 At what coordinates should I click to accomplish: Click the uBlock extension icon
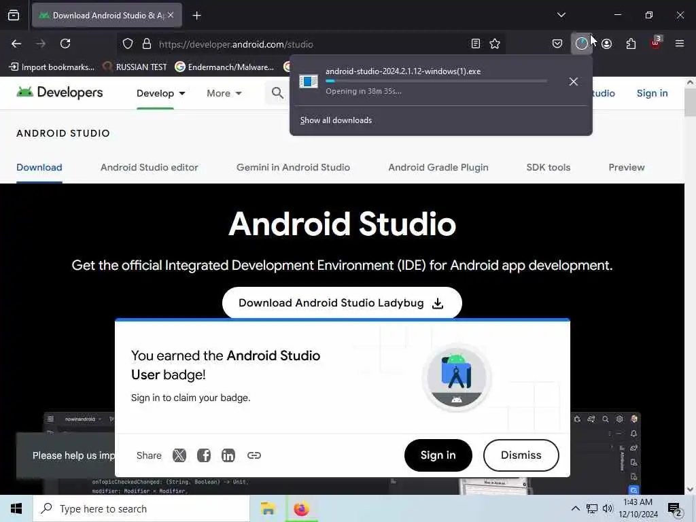(656, 43)
